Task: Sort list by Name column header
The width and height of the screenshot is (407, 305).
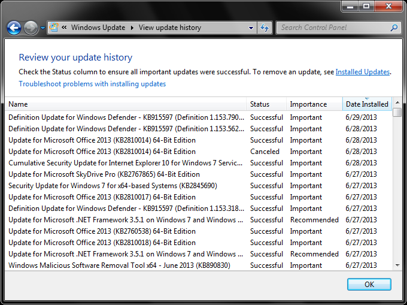Action: (x=126, y=104)
